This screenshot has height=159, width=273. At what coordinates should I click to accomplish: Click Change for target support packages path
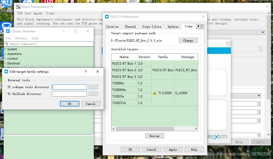(188, 40)
